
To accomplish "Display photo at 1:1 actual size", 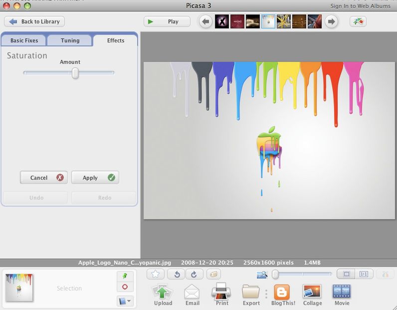I will click(x=364, y=274).
